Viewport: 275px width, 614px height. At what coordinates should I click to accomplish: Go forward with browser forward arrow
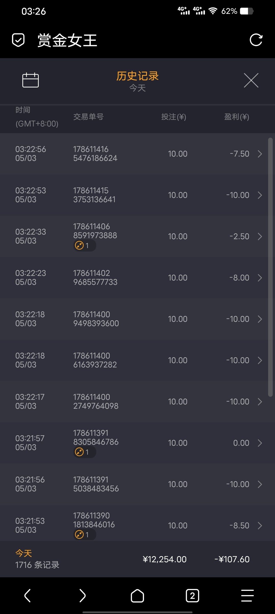(82, 596)
